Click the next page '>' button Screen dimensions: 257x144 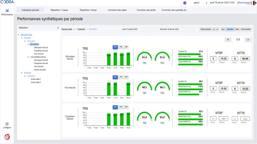pyautogui.click(x=248, y=40)
